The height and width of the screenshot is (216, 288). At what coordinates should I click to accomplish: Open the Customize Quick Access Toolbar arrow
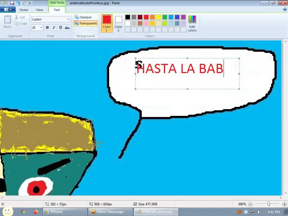30,3
